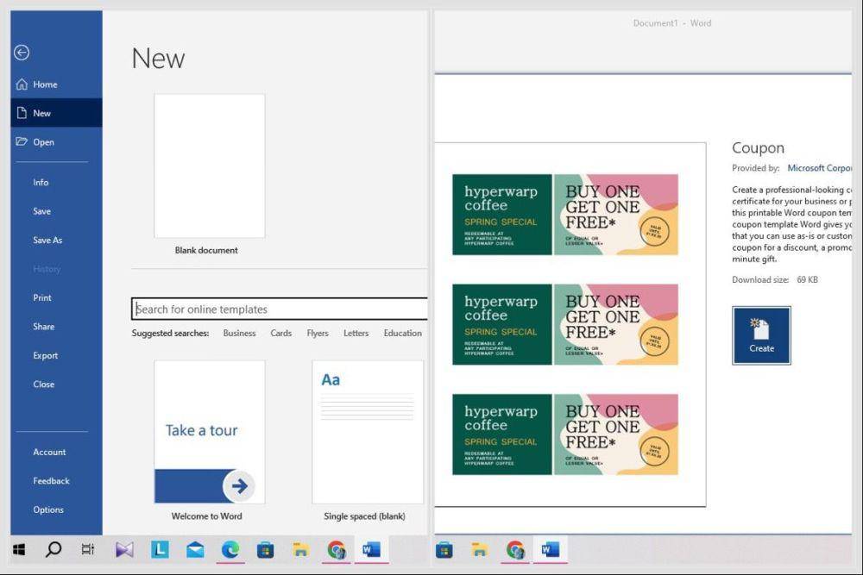
Task: Open Microsoft Store on the right taskbar
Action: [x=444, y=549]
